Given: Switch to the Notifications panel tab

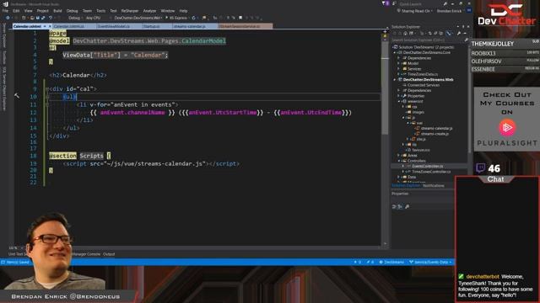Looking at the screenshot, I should (434, 186).
